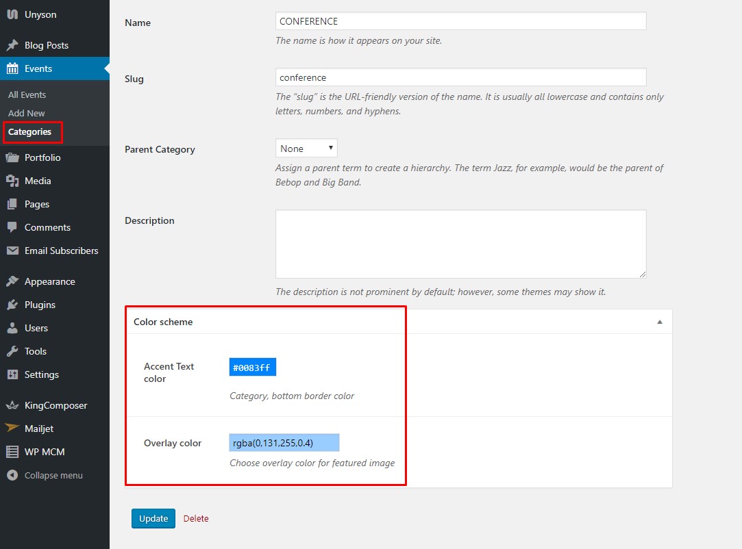
Task: Click the Email Subscribers envelope icon
Action: pyautogui.click(x=12, y=251)
